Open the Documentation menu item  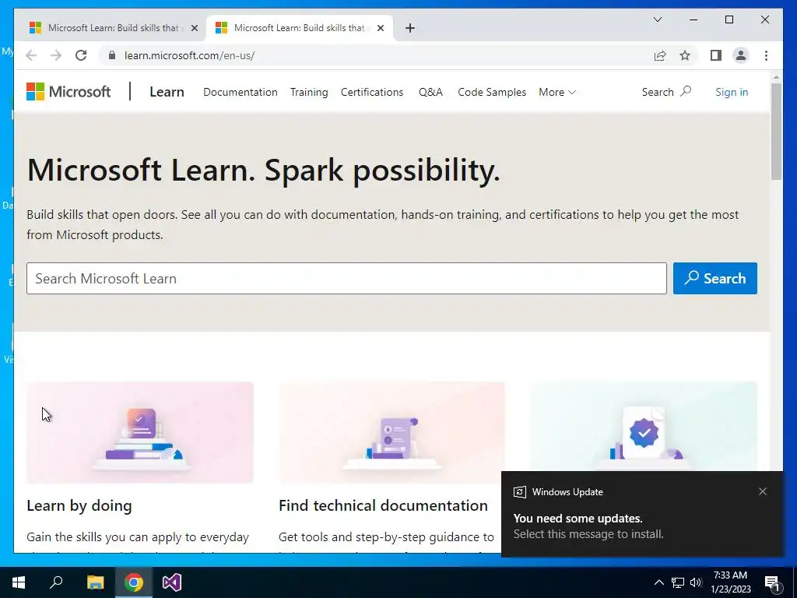click(241, 92)
